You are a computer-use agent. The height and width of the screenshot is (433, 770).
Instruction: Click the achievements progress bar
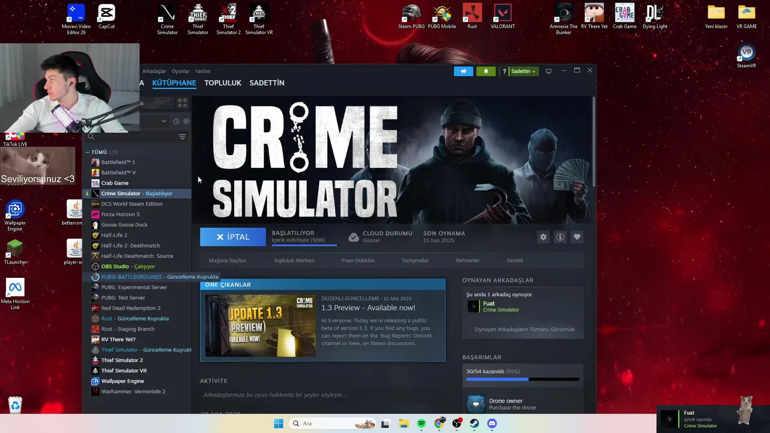[x=523, y=379]
